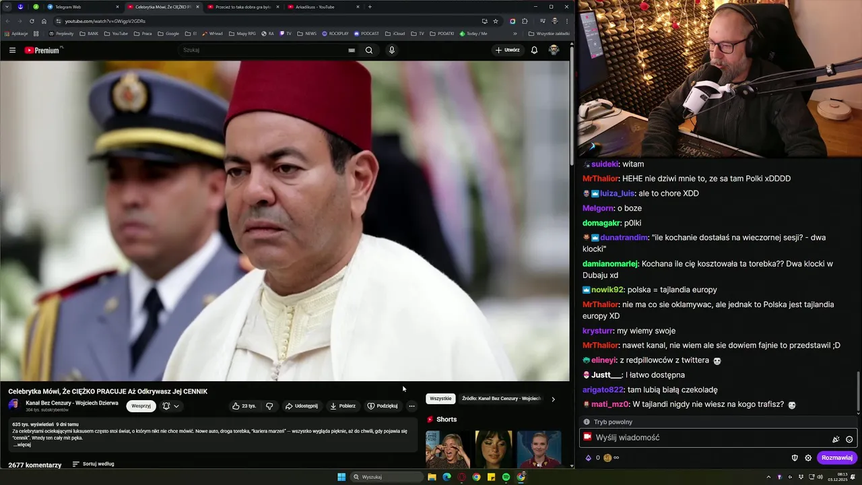This screenshot has height=485, width=862.
Task: Open the third Shorts thumbnail
Action: [x=539, y=449]
